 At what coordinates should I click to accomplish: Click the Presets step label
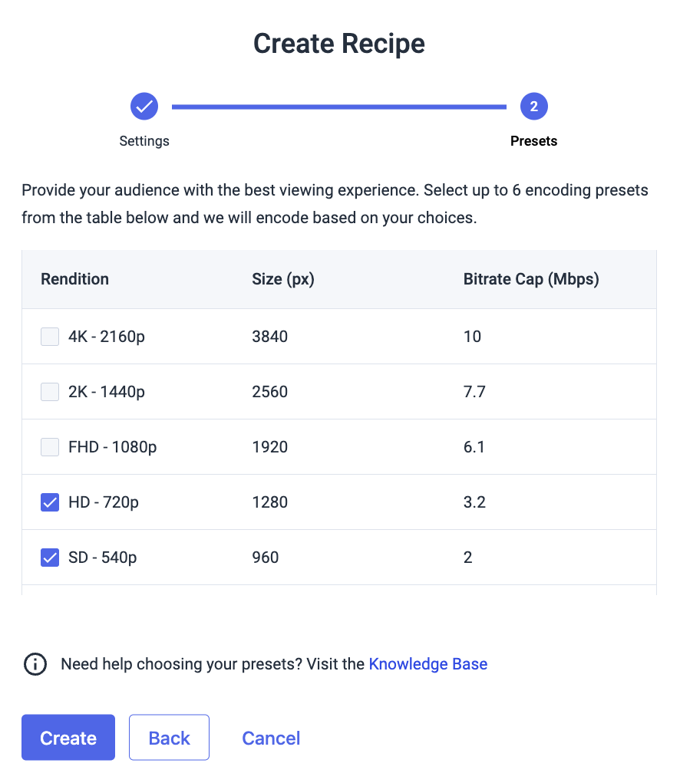[533, 141]
